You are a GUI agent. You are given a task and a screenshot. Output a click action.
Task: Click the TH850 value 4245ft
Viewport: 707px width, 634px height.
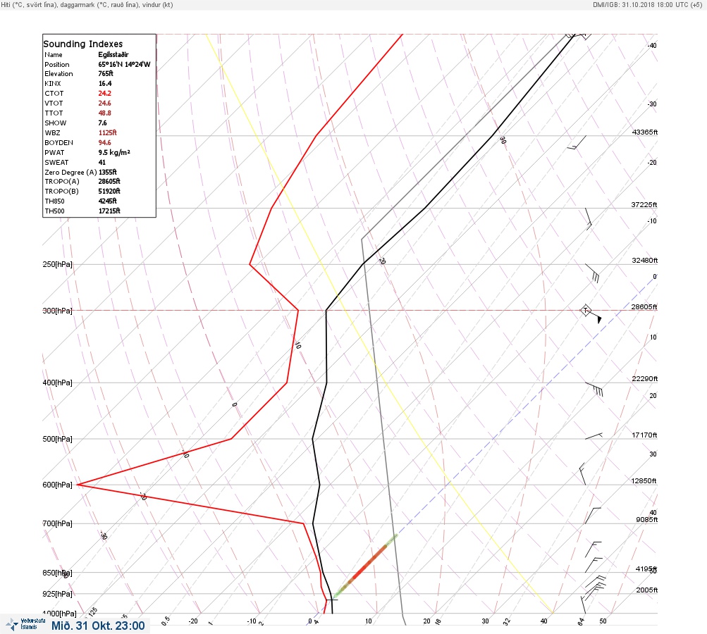pyautogui.click(x=107, y=201)
